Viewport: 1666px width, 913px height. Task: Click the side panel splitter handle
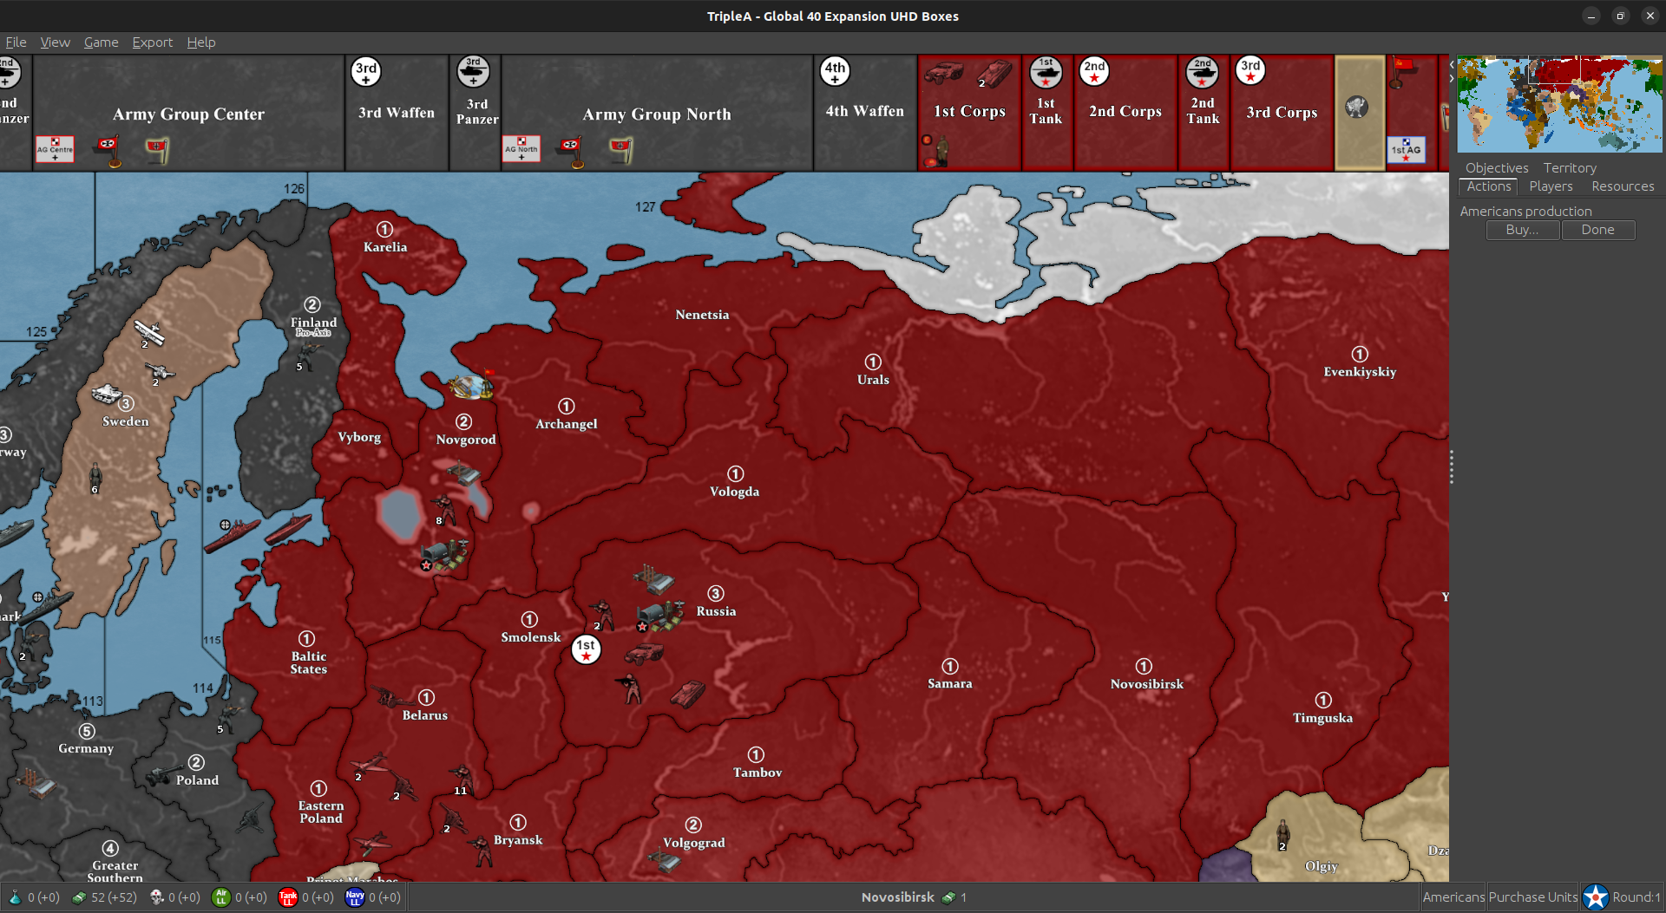(x=1451, y=466)
